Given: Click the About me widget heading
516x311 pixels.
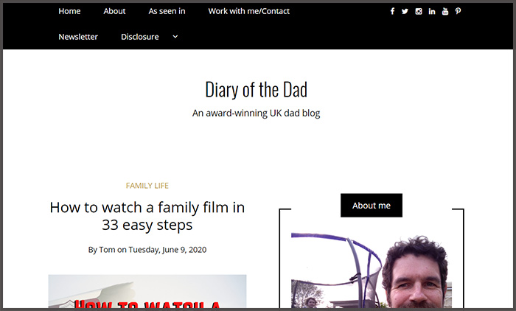Looking at the screenshot, I should click(x=372, y=206).
